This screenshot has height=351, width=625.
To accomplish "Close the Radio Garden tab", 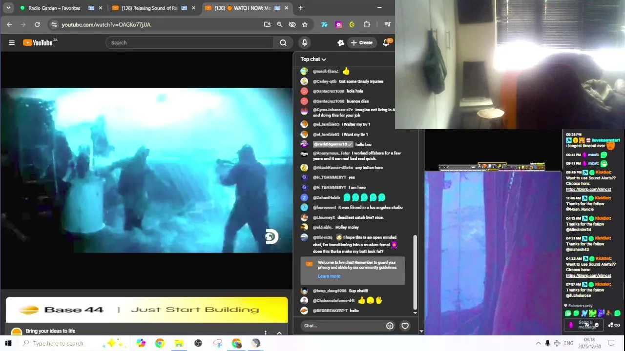I will pos(101,8).
